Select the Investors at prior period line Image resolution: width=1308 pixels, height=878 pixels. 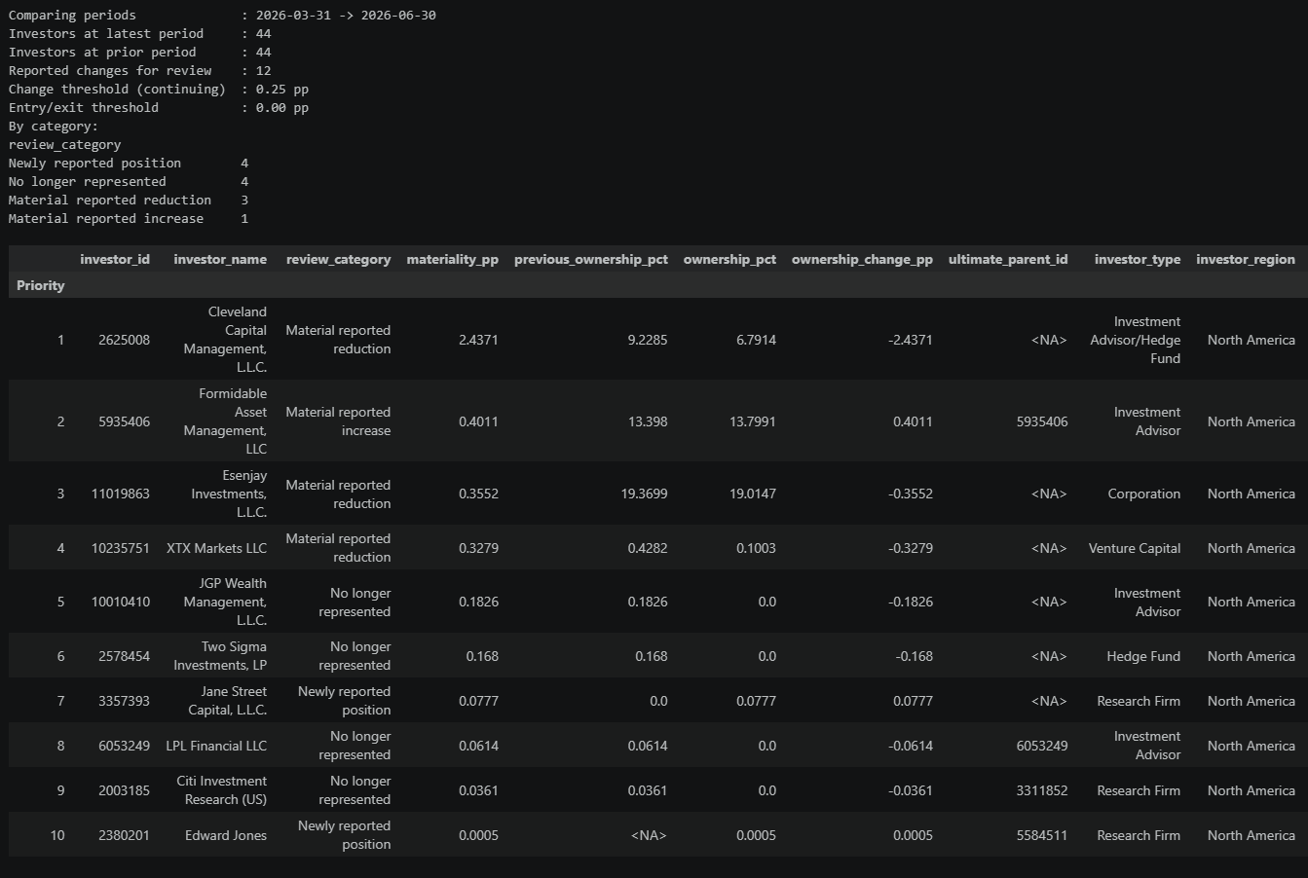(140, 52)
